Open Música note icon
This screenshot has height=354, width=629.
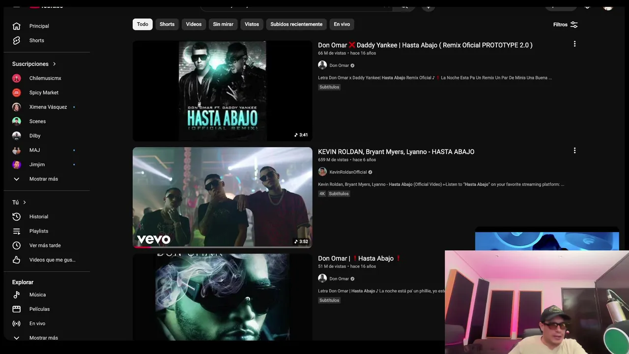[x=16, y=295]
